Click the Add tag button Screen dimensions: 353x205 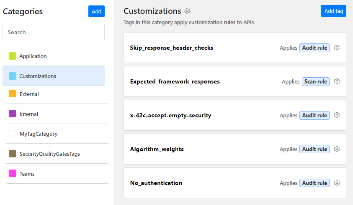[333, 11]
